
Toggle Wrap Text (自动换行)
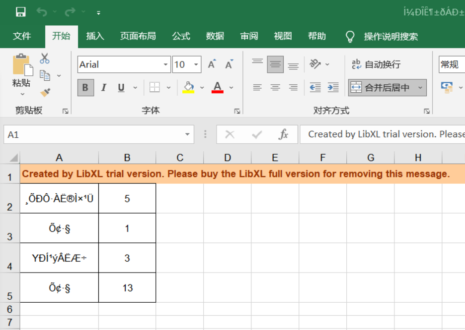[x=376, y=64]
